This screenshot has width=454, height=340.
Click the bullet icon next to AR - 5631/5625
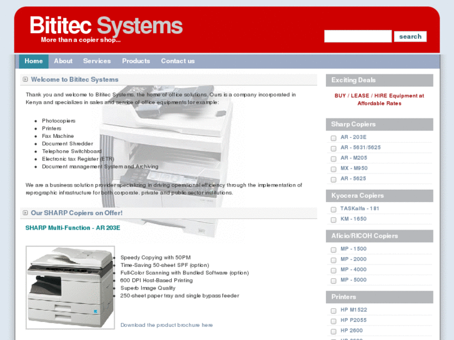pos(333,148)
